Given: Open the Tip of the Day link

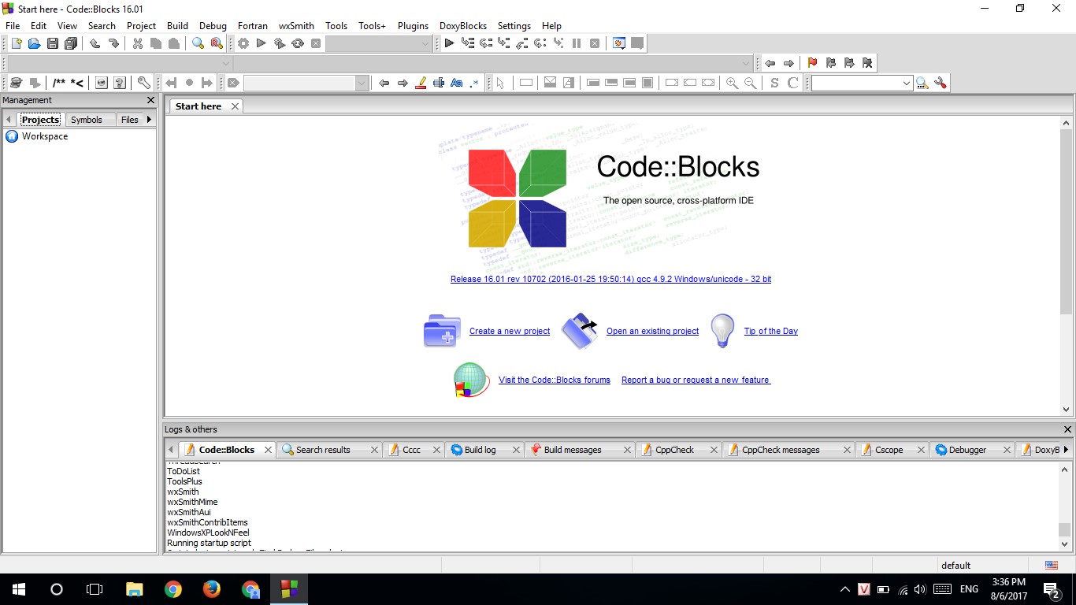Looking at the screenshot, I should coord(771,331).
